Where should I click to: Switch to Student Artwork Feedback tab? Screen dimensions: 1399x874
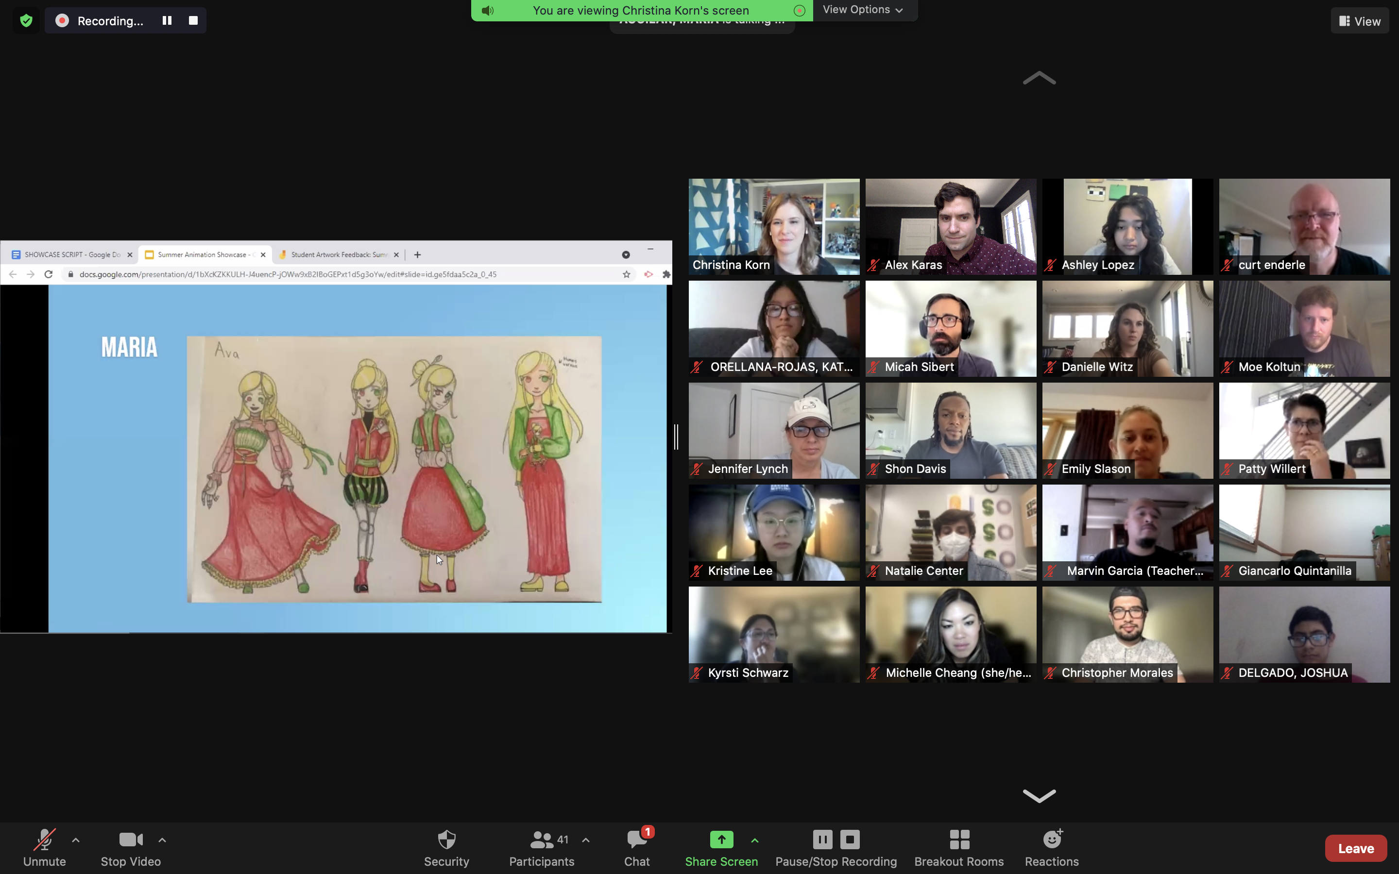click(337, 254)
